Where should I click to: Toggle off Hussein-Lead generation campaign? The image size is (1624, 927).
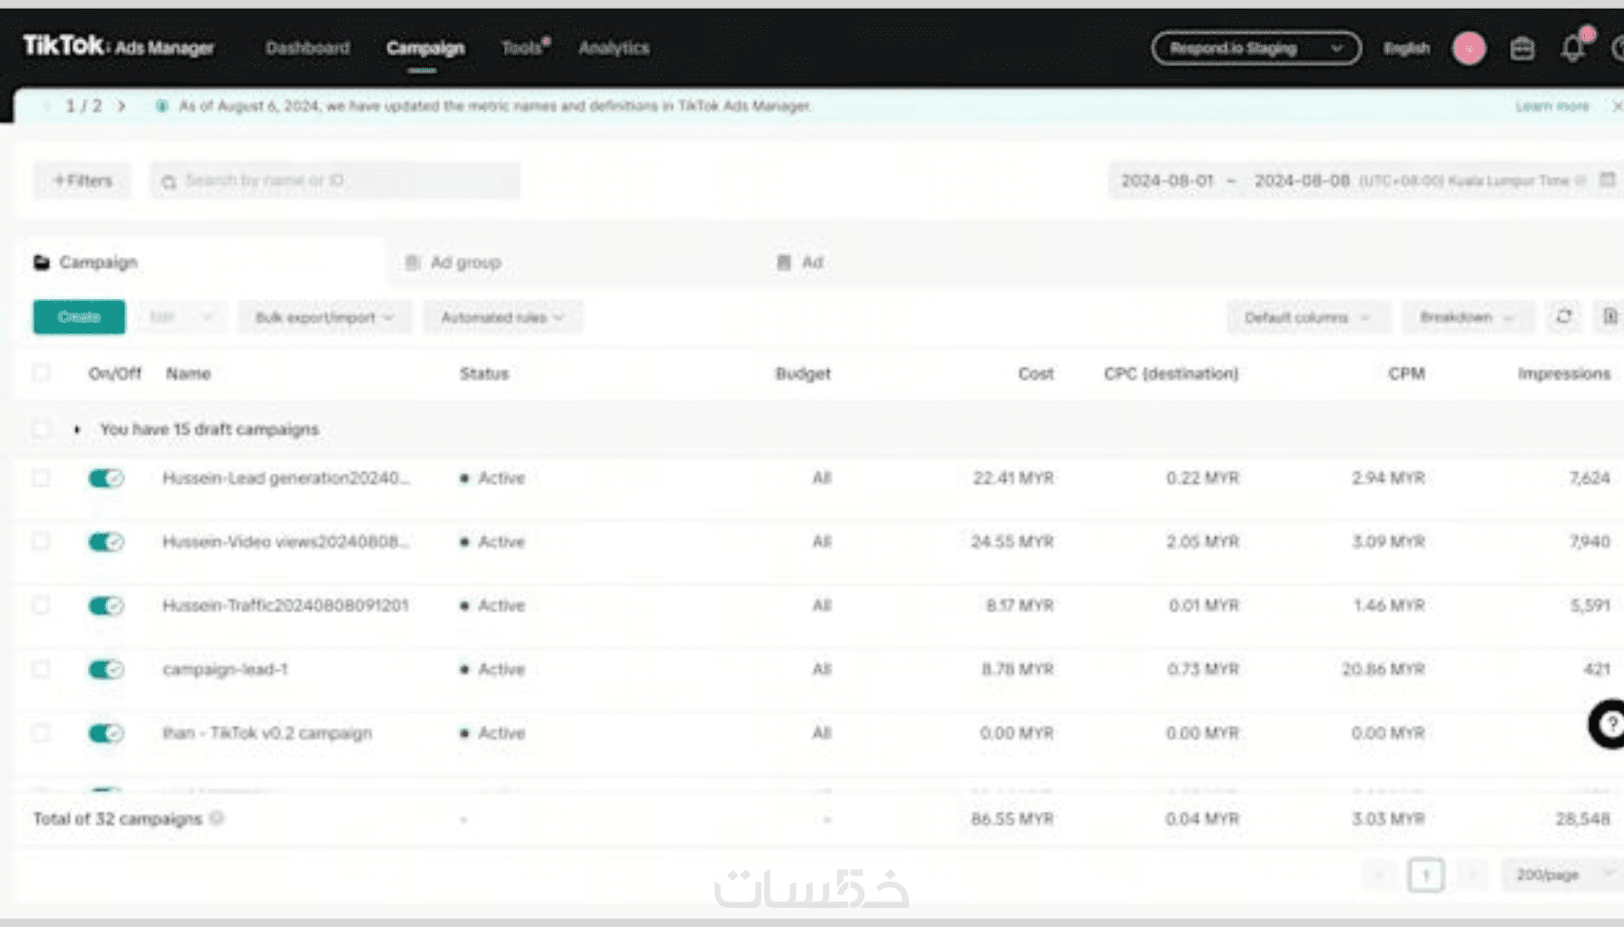coord(106,478)
